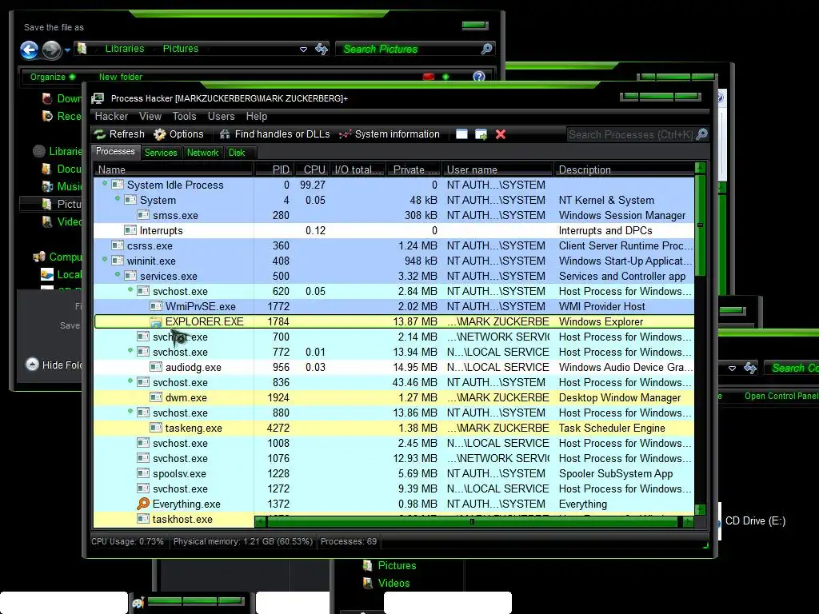Click New folder in Save dialog
819x614 pixels.
121,77
